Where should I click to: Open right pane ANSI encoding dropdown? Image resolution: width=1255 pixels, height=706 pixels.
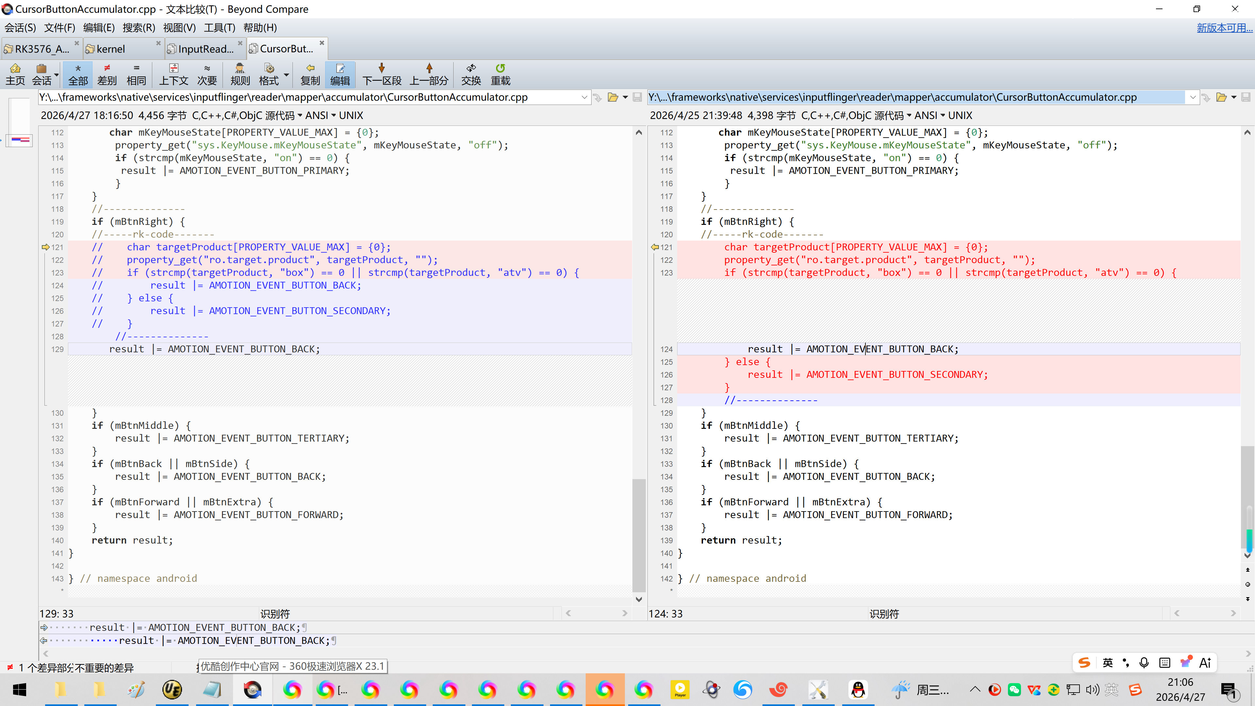tap(930, 115)
